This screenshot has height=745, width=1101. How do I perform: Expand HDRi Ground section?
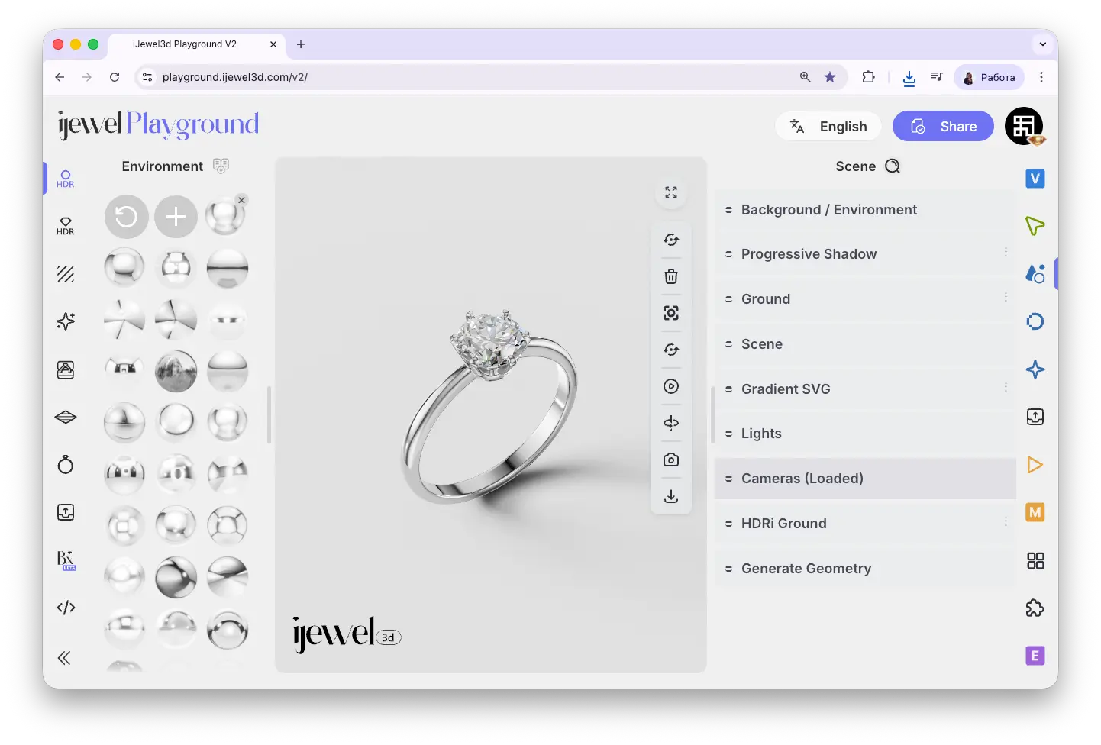[865, 524]
